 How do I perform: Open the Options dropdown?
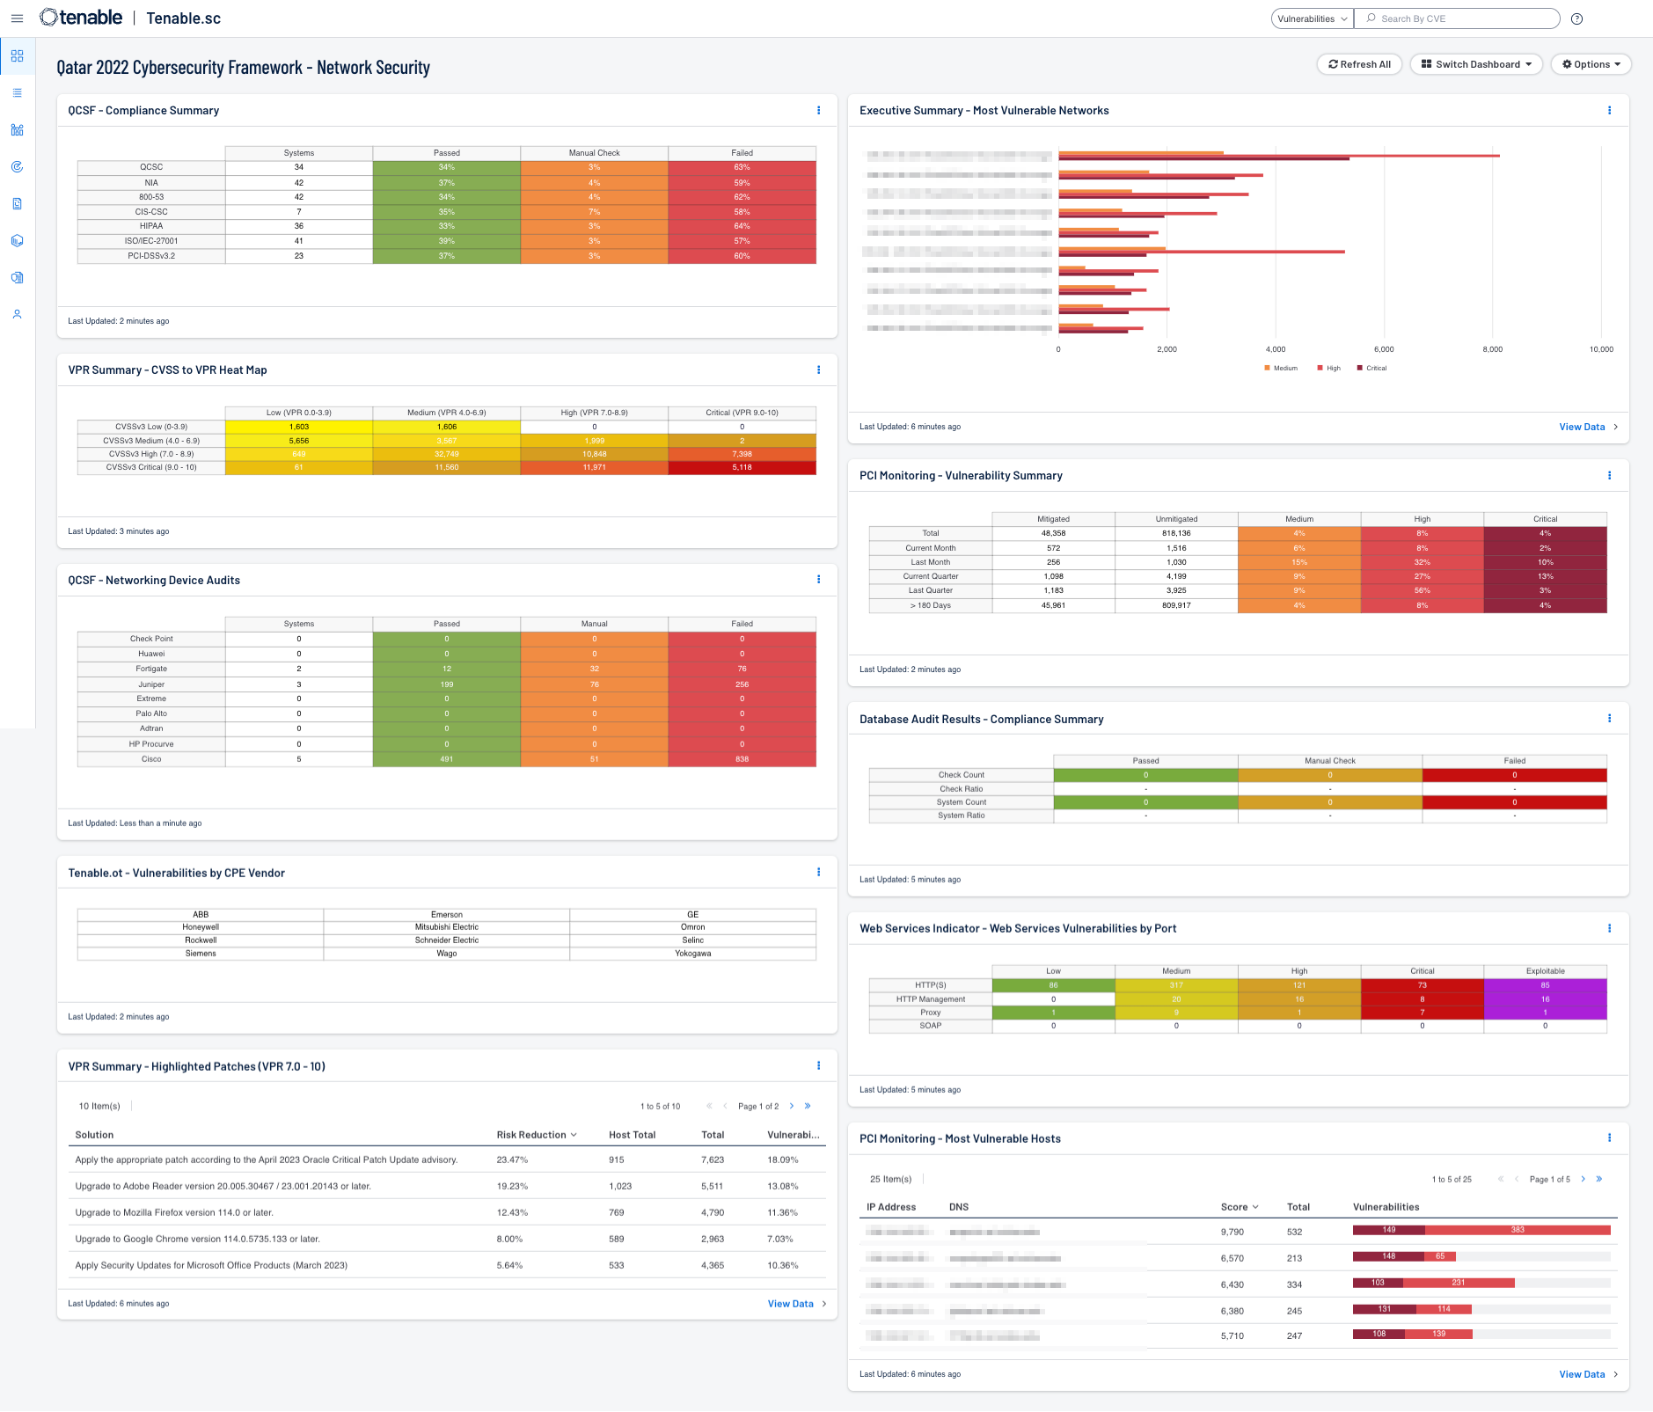[x=1591, y=64]
